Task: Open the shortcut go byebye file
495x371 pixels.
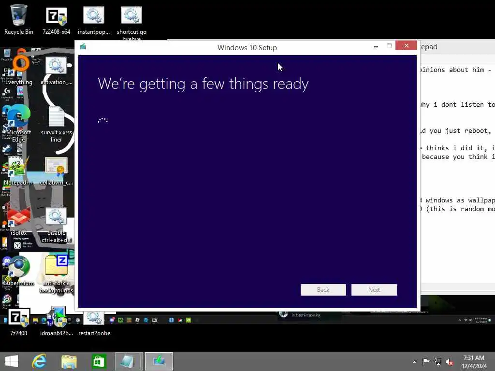Action: [x=131, y=22]
